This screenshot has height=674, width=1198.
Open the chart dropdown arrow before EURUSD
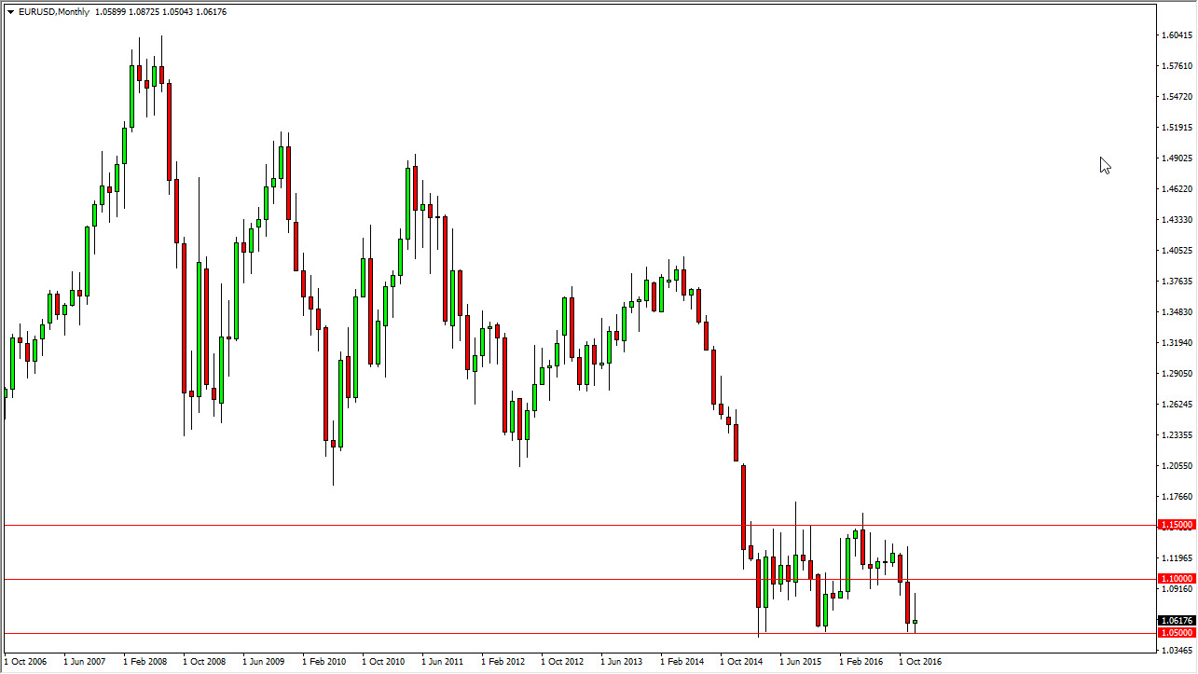click(x=10, y=12)
